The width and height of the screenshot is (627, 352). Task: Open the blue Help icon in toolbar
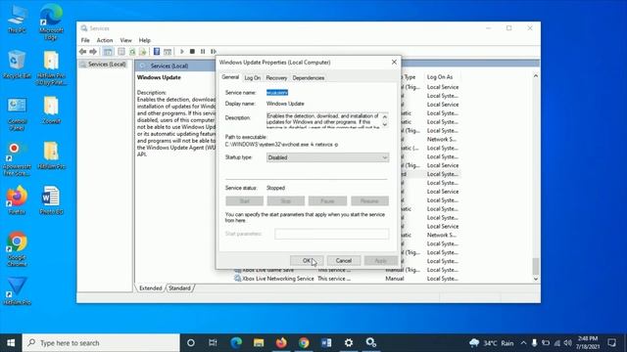point(157,52)
